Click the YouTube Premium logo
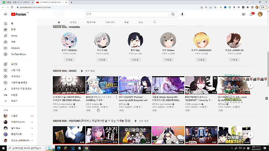 (19, 14)
